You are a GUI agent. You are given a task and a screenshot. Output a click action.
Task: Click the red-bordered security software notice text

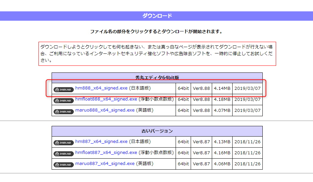coord(157,53)
